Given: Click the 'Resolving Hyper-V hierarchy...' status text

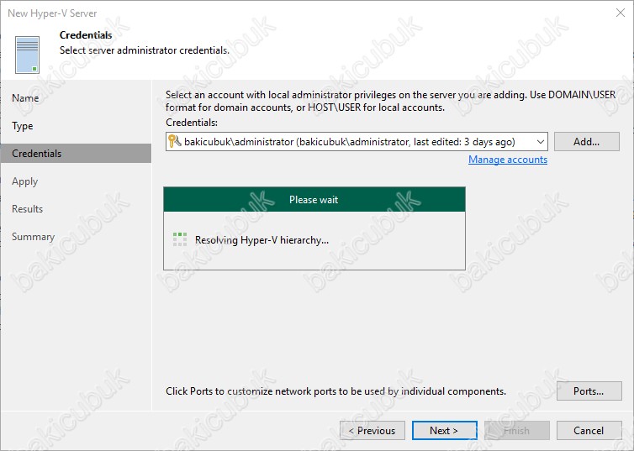Looking at the screenshot, I should (x=262, y=240).
